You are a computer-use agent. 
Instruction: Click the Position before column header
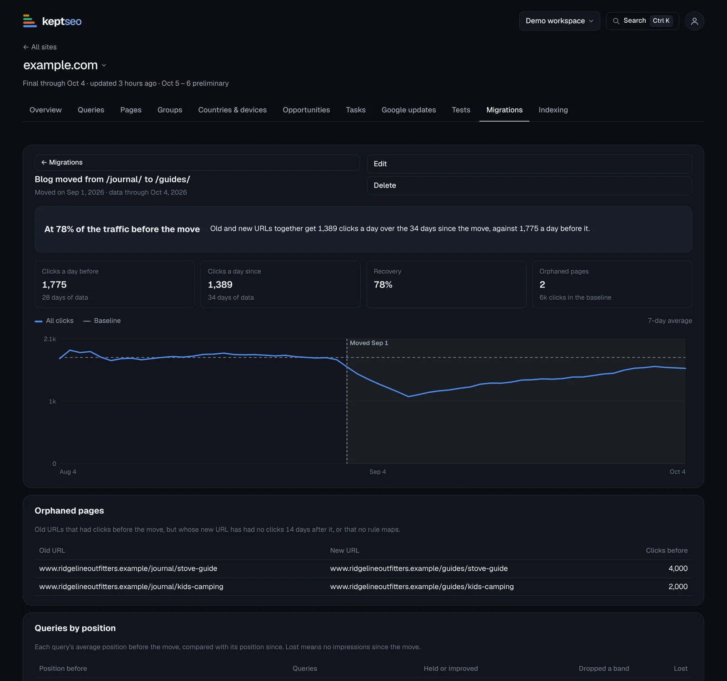click(63, 669)
